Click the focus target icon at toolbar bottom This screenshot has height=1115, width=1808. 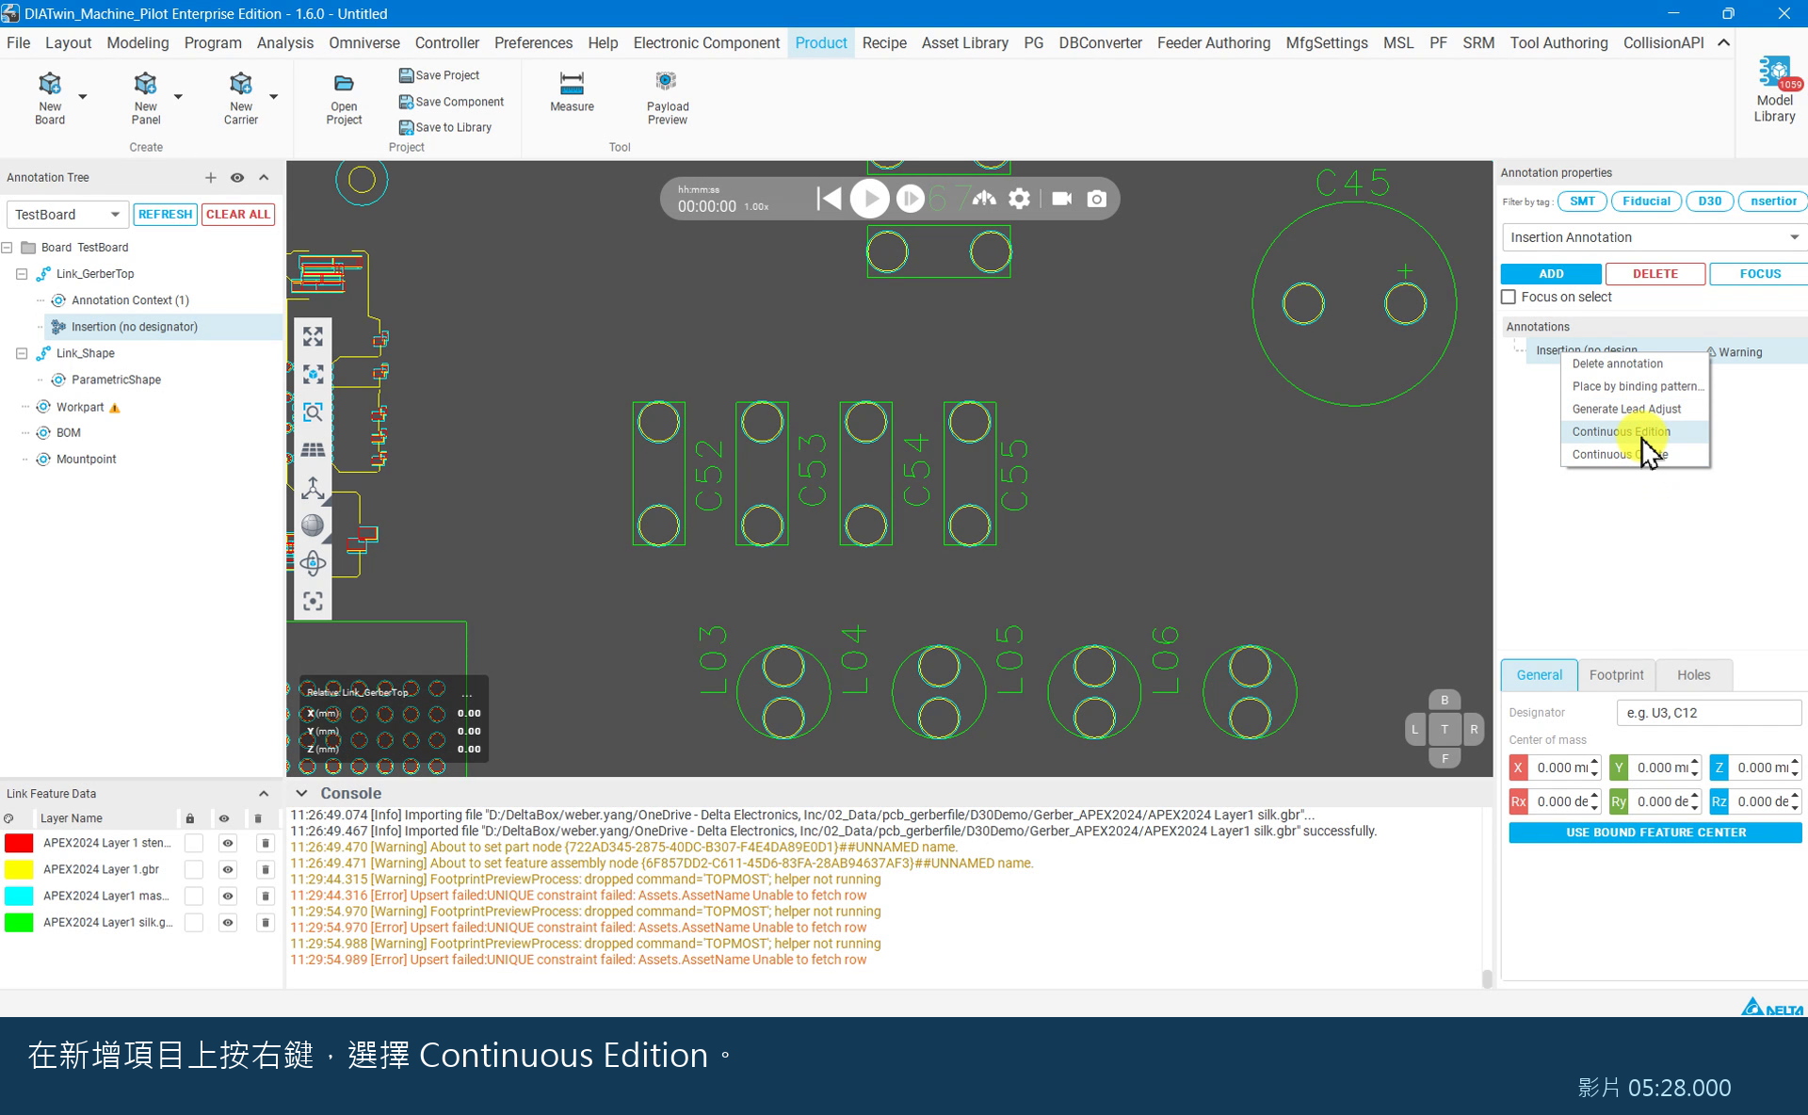[313, 601]
